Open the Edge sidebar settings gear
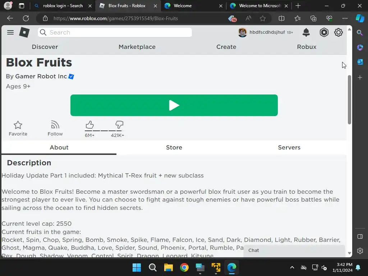The height and width of the screenshot is (276, 368). pos(360,251)
